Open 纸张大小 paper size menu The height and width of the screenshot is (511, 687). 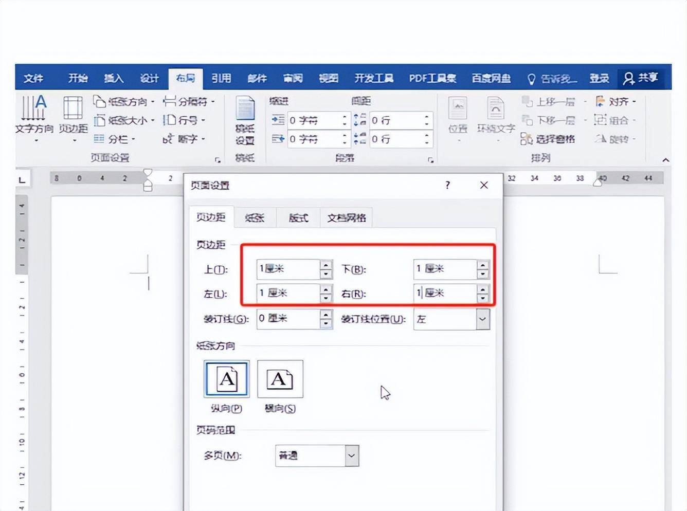click(x=124, y=120)
